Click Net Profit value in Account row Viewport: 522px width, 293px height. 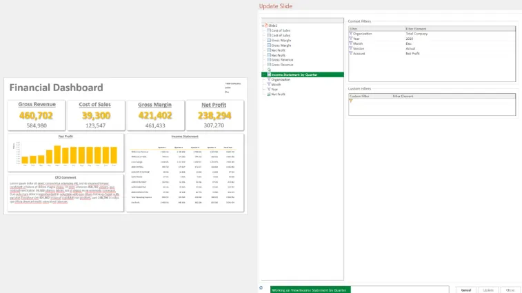tap(412, 54)
